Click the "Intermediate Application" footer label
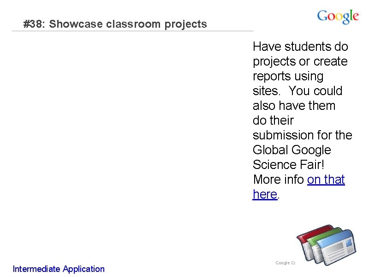 (59, 269)
